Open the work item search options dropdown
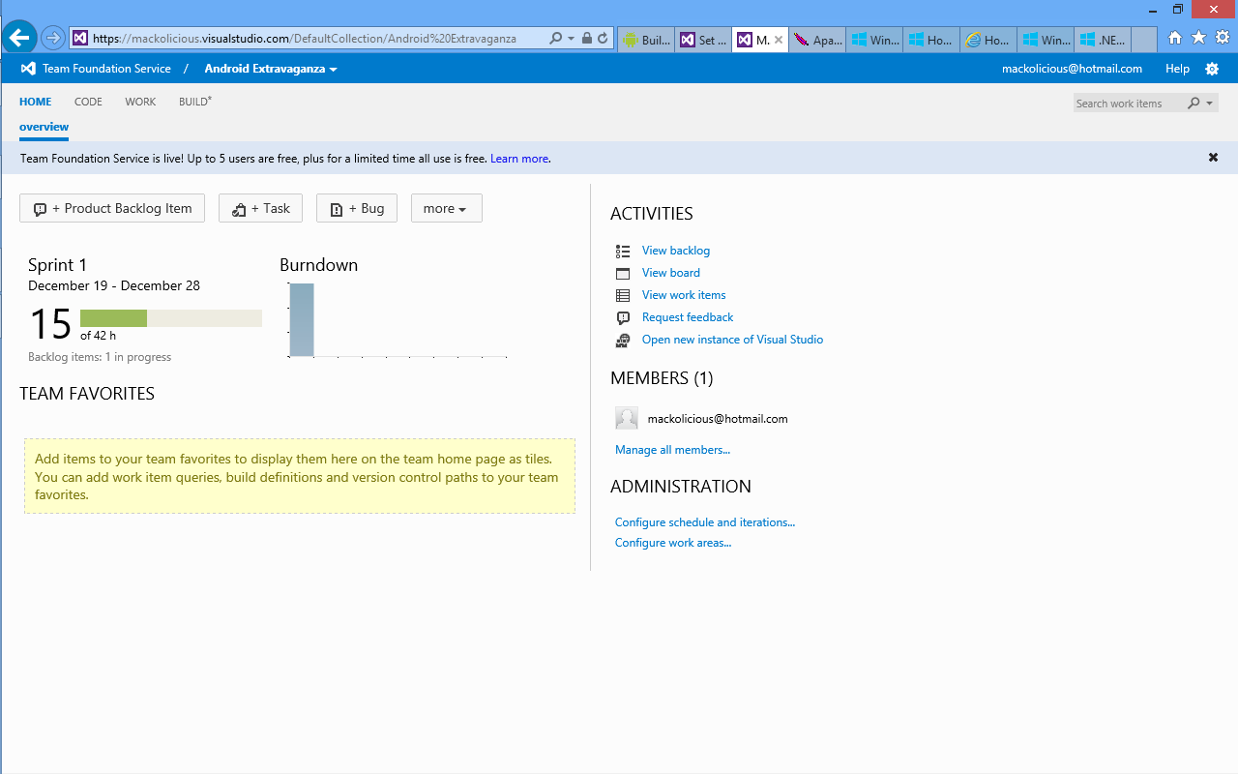This screenshot has height=774, width=1238. pos(1210,104)
